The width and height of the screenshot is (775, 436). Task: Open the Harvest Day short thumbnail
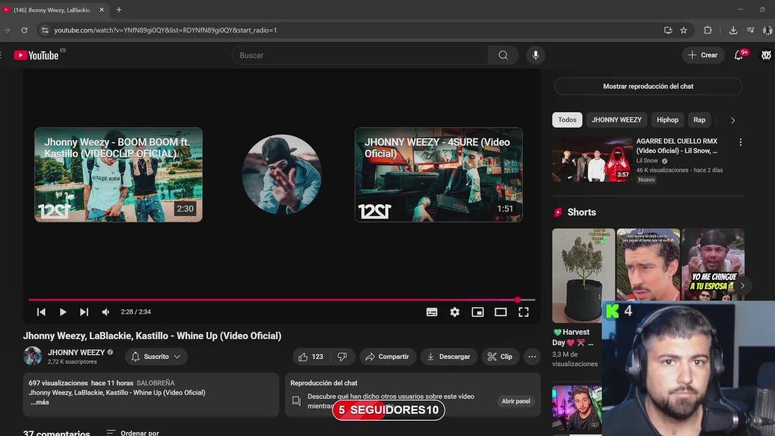click(x=583, y=276)
